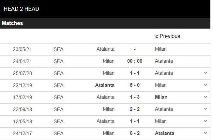Open the 2 - 2 score from 23/09/18
The height and width of the screenshot is (140, 213).
click(135, 109)
